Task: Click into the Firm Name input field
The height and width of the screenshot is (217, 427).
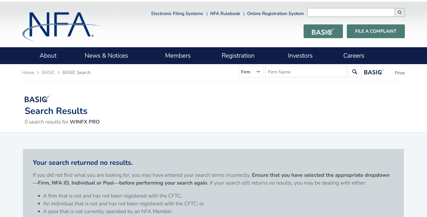Action: point(306,72)
